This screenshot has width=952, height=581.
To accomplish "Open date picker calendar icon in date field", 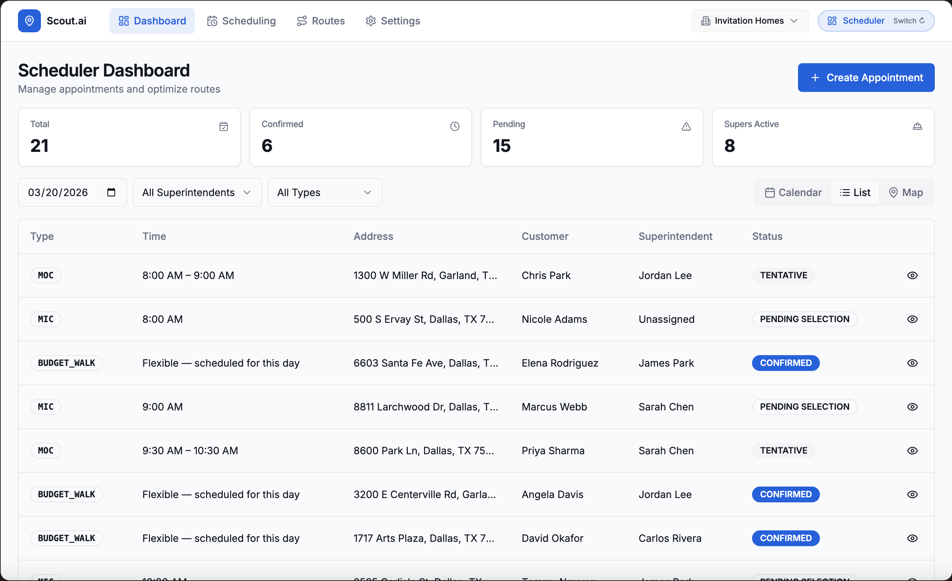I will 111,192.
